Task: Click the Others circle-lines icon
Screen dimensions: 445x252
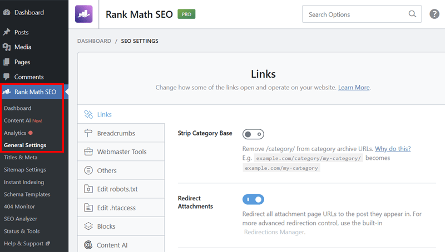Action: (88, 170)
